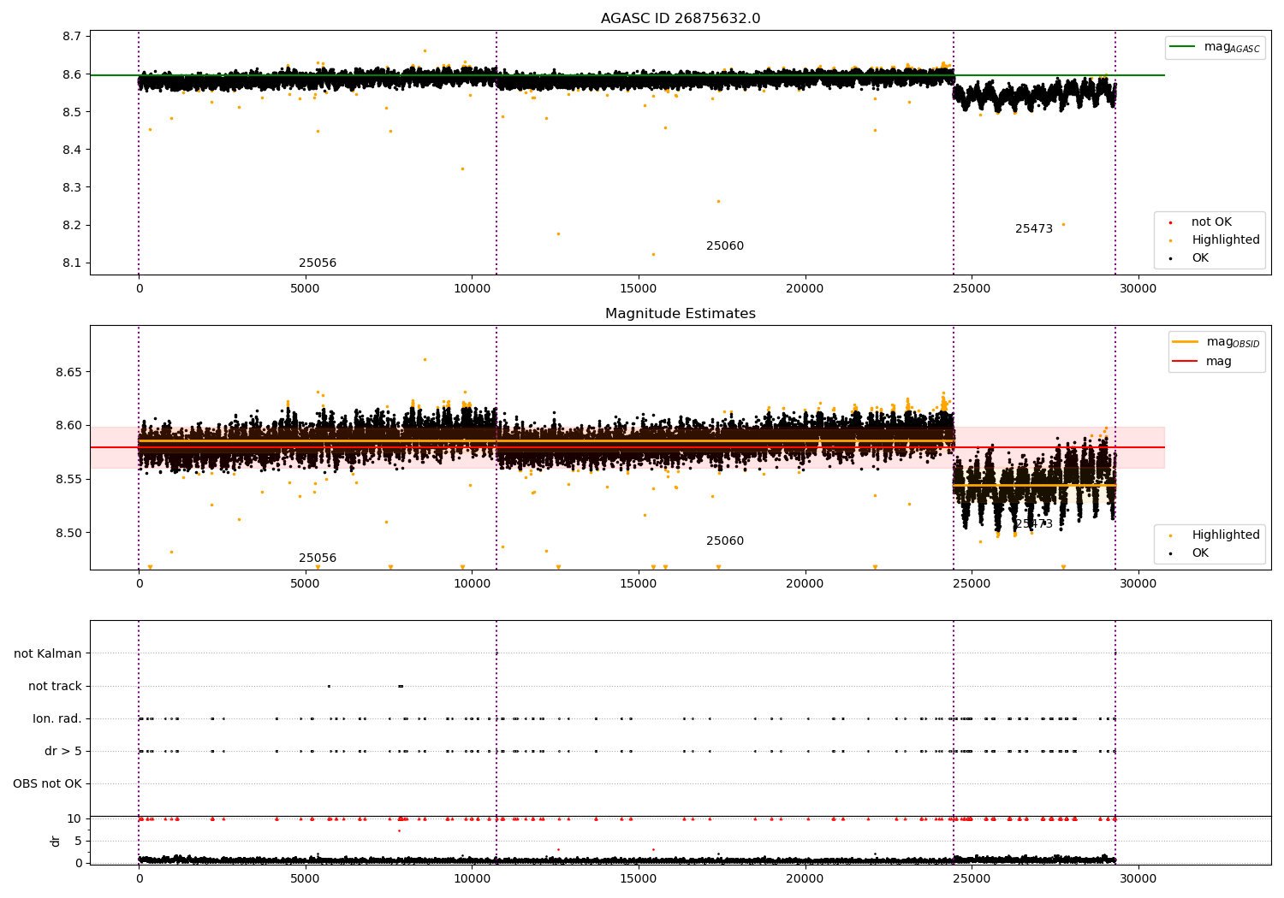Click obsid label '25060' in the top plot
This screenshot has height=898, width=1284.
point(725,246)
